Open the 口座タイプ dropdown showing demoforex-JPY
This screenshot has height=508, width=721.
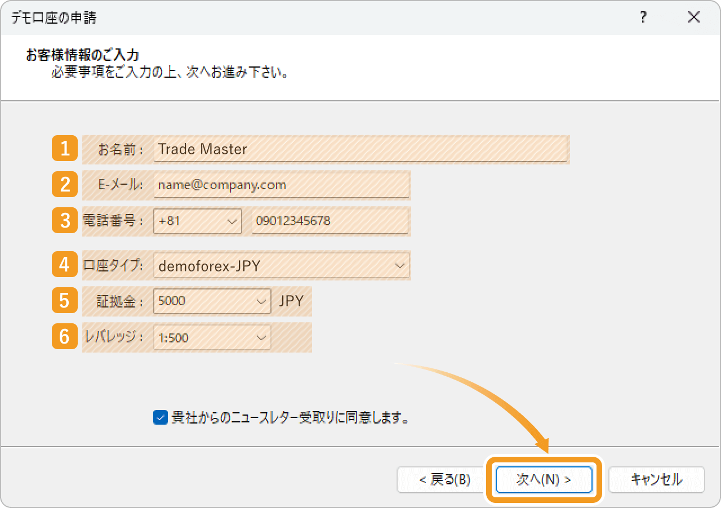click(x=281, y=265)
